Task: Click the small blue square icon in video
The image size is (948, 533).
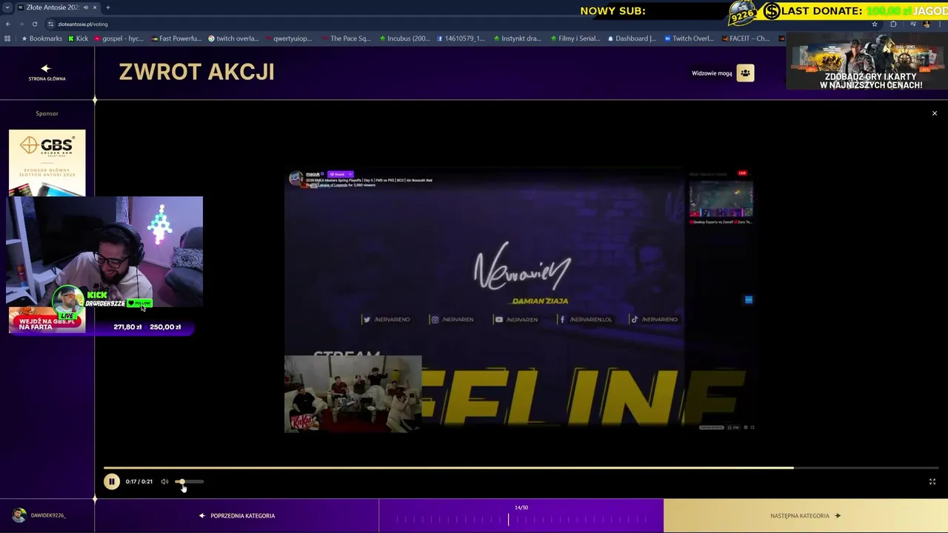Action: 748,300
